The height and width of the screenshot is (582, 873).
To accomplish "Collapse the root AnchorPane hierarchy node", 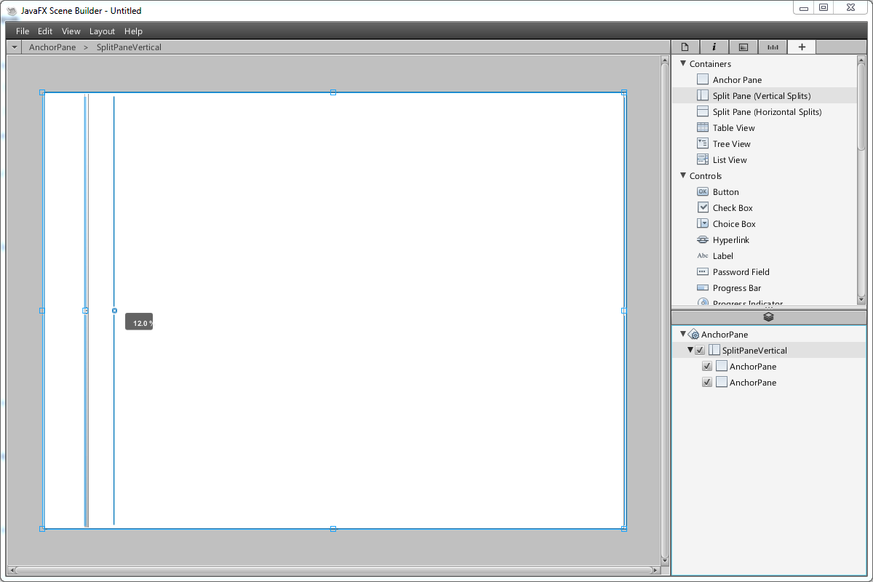I will 683,334.
